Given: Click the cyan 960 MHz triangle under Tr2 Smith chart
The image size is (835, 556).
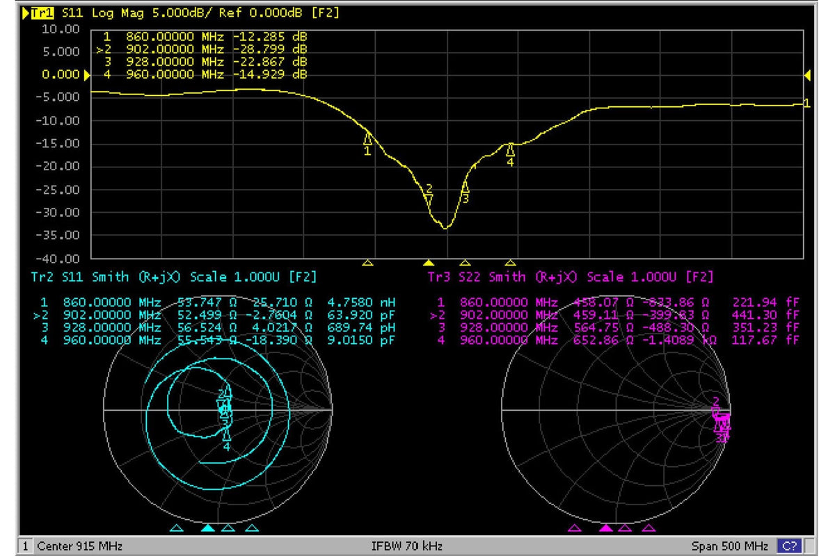Looking at the screenshot, I should 252,528.
